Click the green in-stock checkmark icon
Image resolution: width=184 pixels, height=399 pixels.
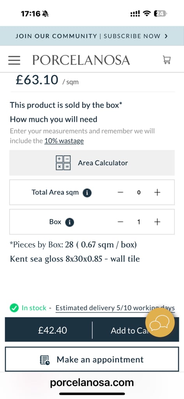click(14, 308)
